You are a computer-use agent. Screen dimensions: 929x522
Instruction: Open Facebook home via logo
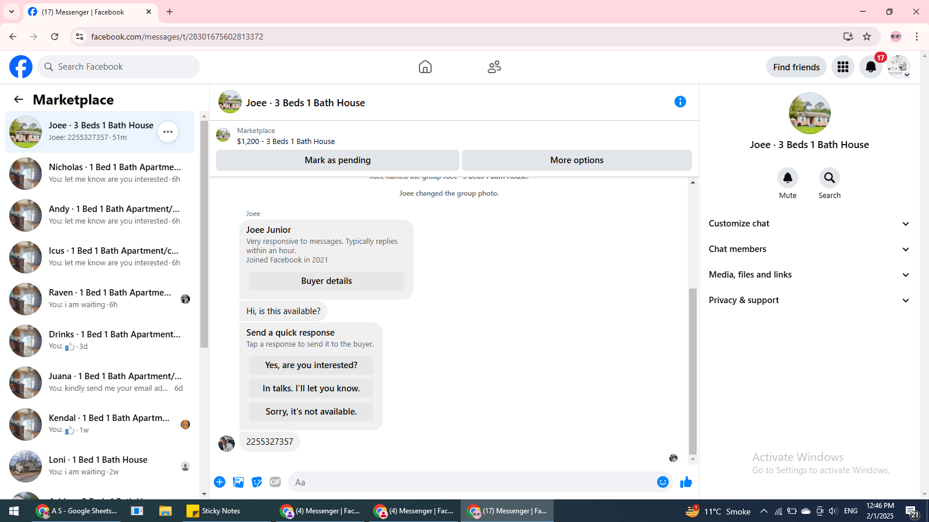[x=21, y=67]
